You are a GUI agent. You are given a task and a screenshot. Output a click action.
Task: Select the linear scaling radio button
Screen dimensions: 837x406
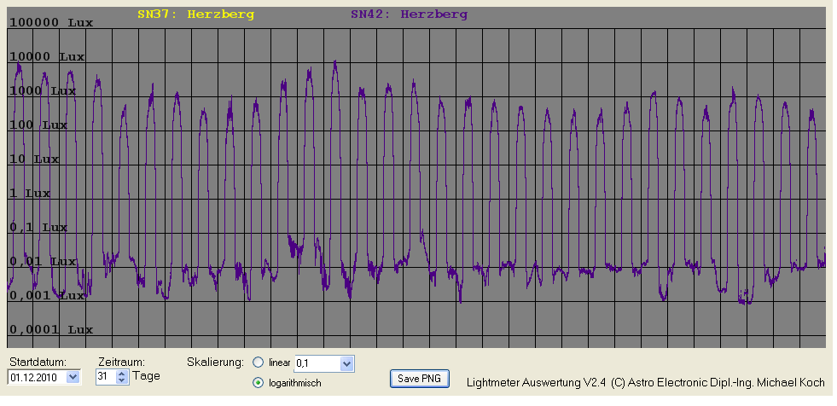pyautogui.click(x=259, y=362)
